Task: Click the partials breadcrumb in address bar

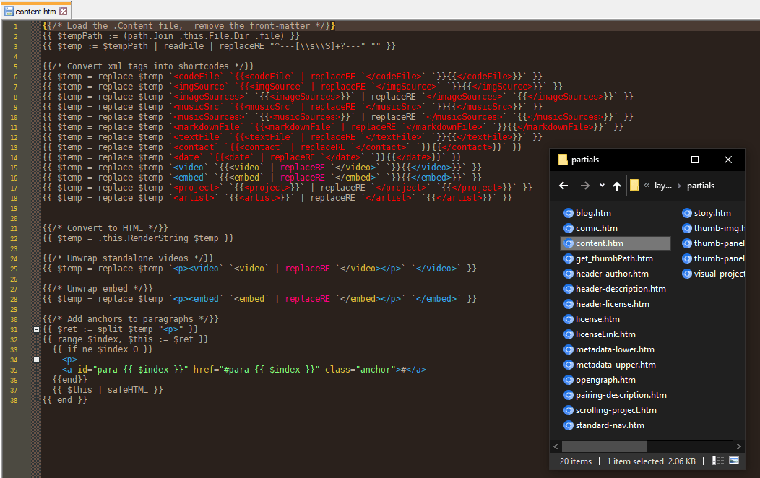Action: click(x=700, y=186)
